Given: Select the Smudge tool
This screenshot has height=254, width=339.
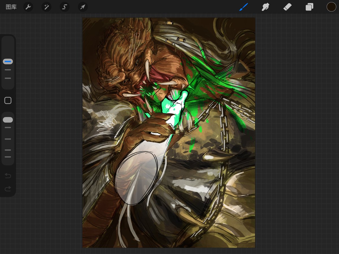Looking at the screenshot, I should click(265, 7).
